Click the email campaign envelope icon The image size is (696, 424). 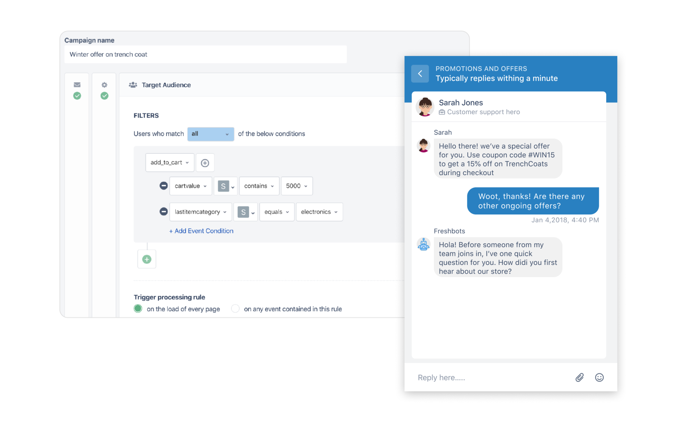pos(77,85)
